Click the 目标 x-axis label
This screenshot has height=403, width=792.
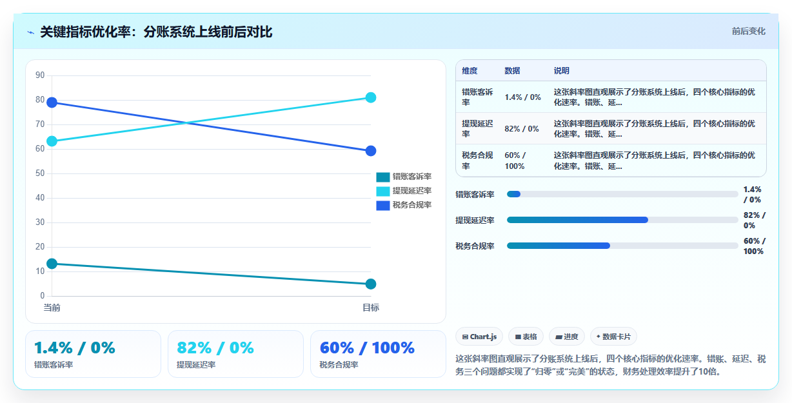[x=371, y=308]
